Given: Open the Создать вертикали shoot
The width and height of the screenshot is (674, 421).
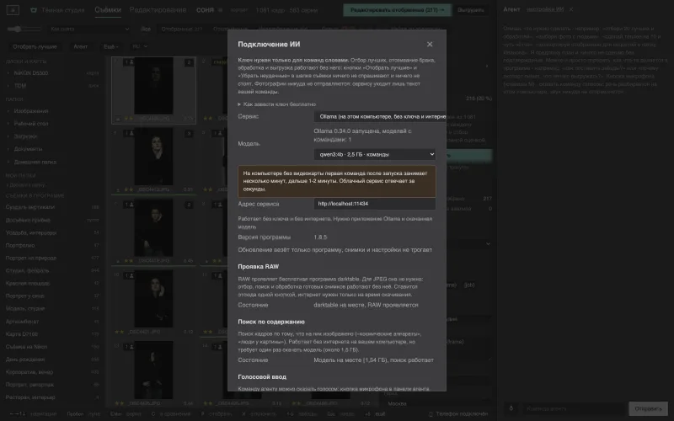Looking at the screenshot, I should pyautogui.click(x=51, y=207).
